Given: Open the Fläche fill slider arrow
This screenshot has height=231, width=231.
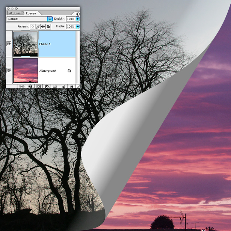Looking at the screenshot, I should click(78, 27).
